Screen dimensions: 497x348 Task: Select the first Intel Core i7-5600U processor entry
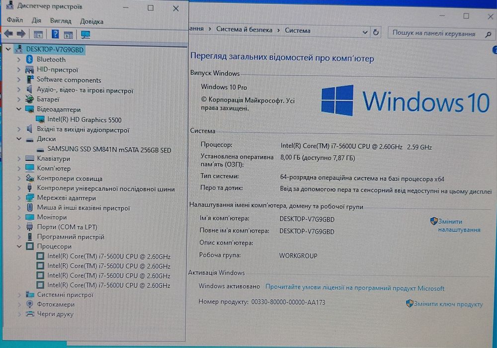pyautogui.click(x=109, y=256)
